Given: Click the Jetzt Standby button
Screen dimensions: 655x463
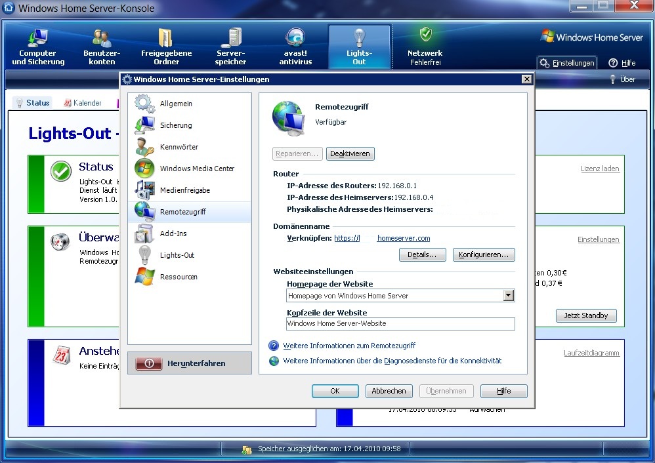Looking at the screenshot, I should 586,315.
